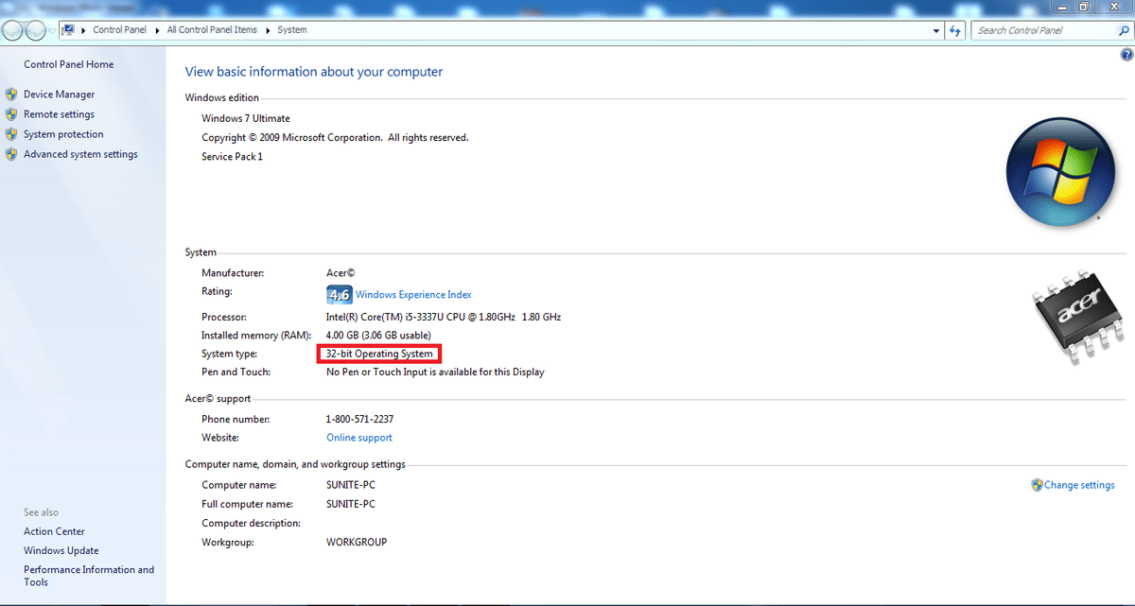Click the back navigation arrow
The width and height of the screenshot is (1135, 606).
(13, 29)
